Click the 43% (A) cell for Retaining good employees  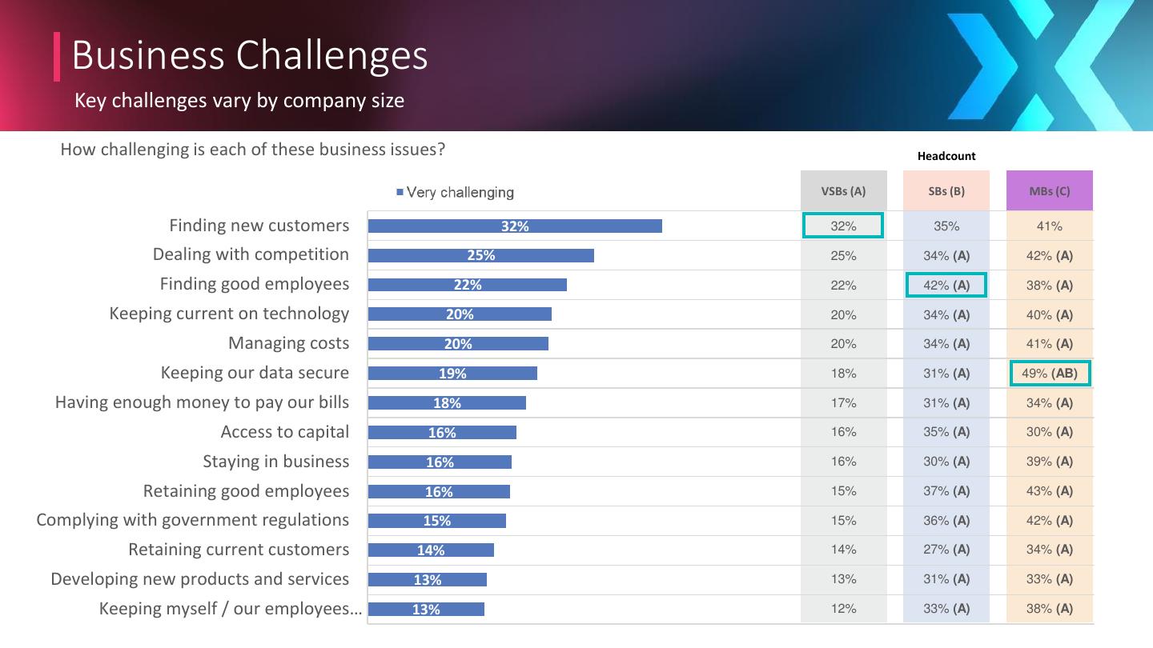click(1049, 491)
